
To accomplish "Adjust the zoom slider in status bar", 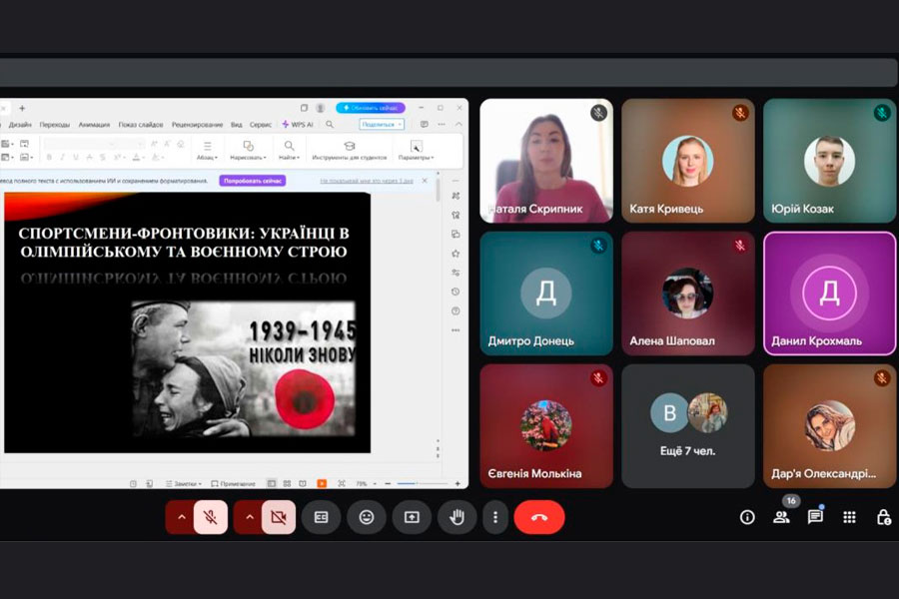I will point(422,484).
